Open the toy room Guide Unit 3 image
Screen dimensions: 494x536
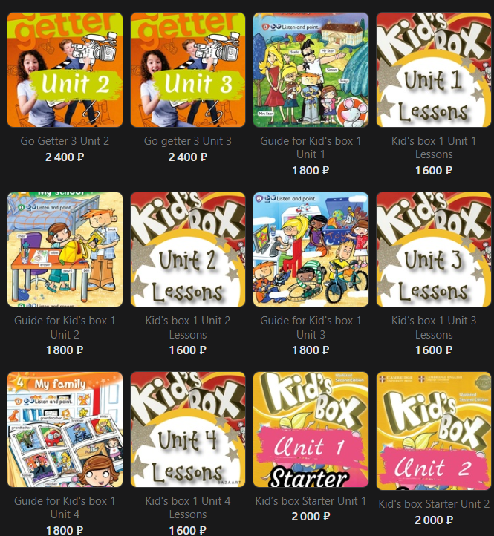coord(311,249)
